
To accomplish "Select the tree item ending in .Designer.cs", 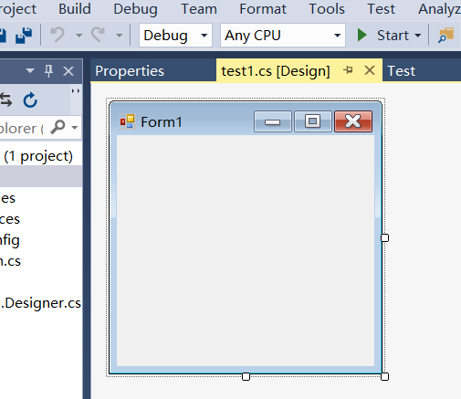I will tap(41, 303).
